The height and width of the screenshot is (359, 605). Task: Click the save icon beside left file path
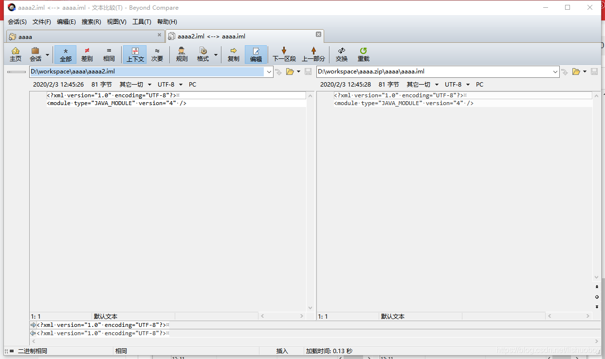[x=307, y=72]
